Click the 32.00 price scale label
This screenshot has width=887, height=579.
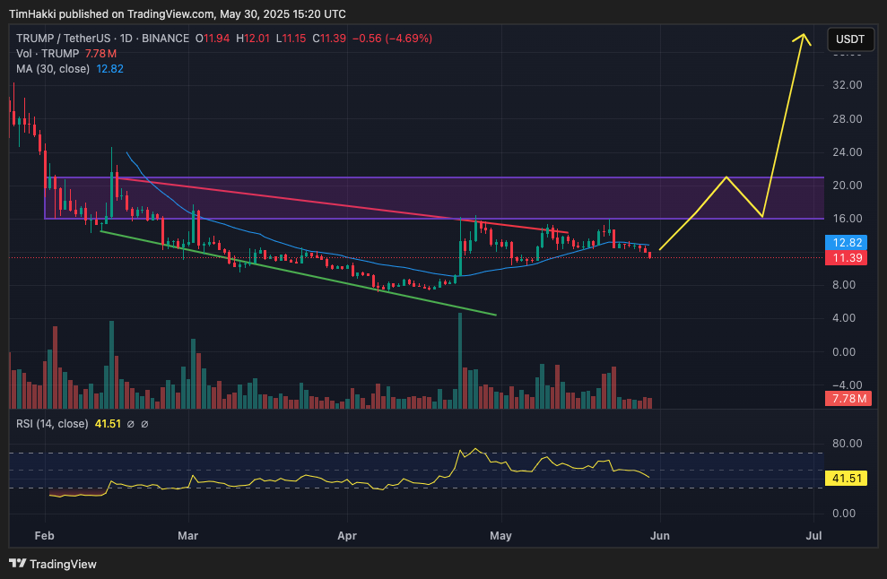(847, 85)
